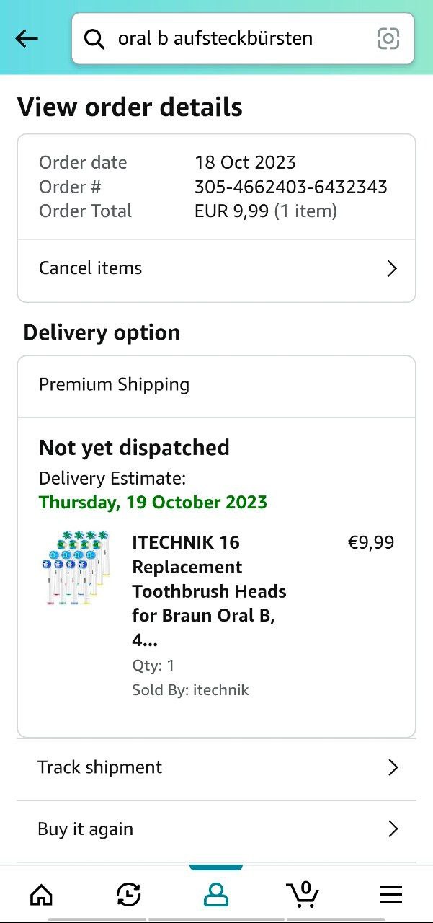
Task: Open the buy again history icon
Action: (128, 895)
